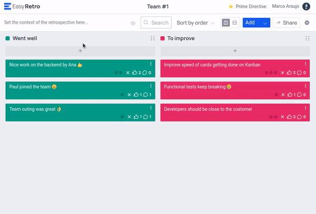Open menu on Functional tests card
316x214 pixels.
point(305,86)
